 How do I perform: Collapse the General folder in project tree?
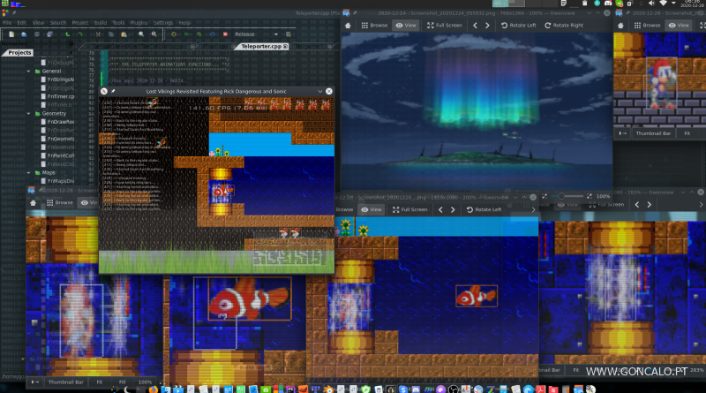(29, 72)
